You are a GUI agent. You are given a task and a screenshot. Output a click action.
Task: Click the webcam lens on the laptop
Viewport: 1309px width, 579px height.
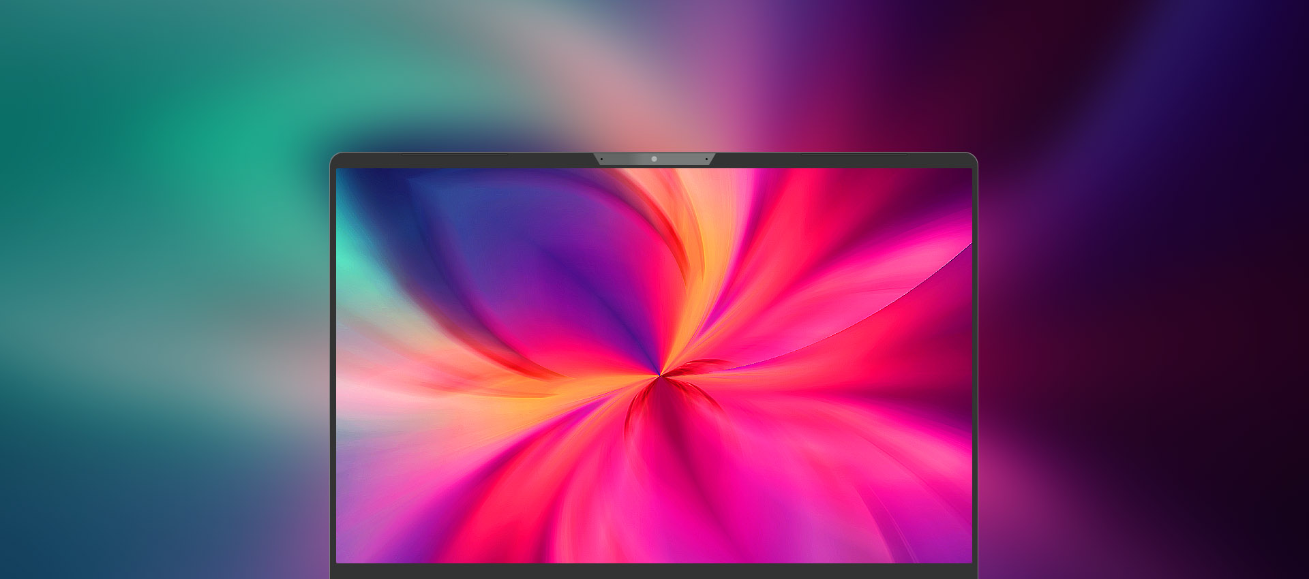pos(654,159)
